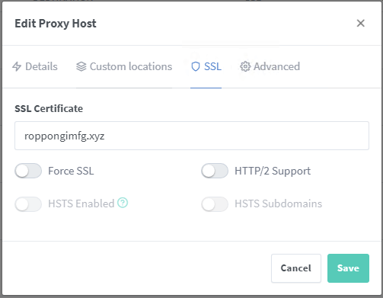
Task: Save the proxy host changes
Action: [348, 268]
